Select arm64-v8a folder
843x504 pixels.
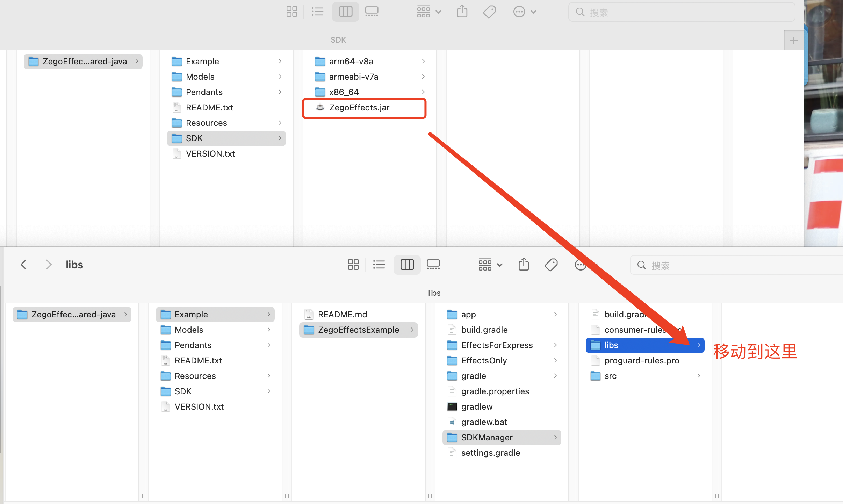[x=370, y=62]
